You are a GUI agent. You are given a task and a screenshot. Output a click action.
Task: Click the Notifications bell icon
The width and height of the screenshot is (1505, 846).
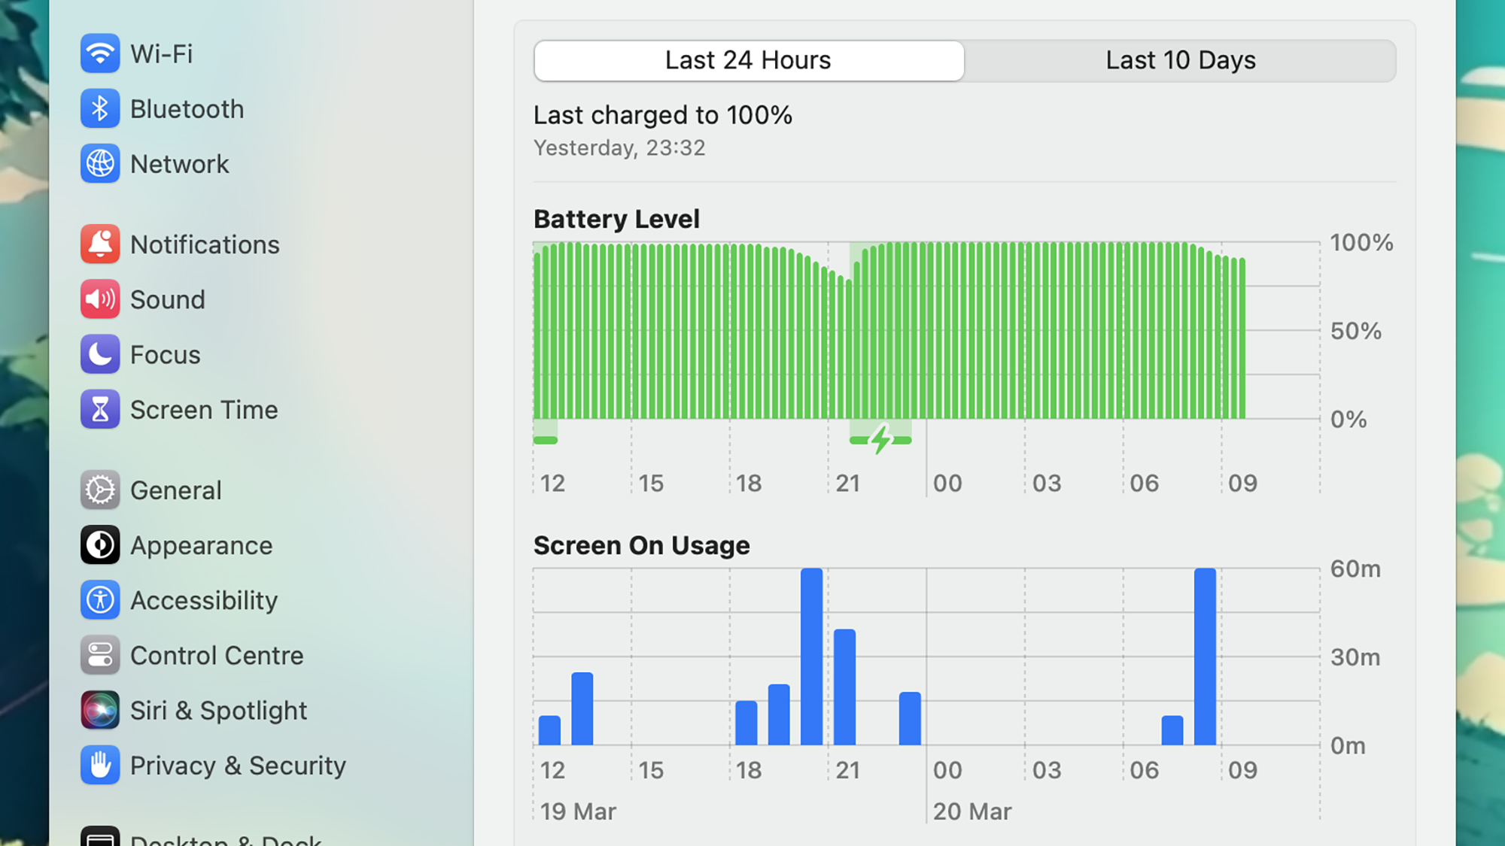[100, 244]
